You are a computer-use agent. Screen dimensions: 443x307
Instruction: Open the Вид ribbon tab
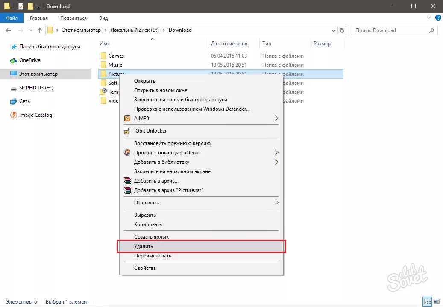pos(103,18)
